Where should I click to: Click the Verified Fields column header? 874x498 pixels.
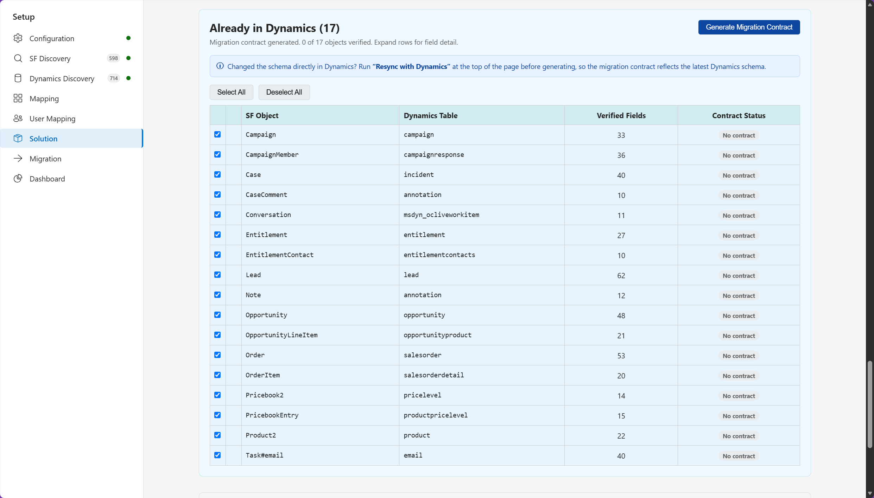tap(621, 115)
